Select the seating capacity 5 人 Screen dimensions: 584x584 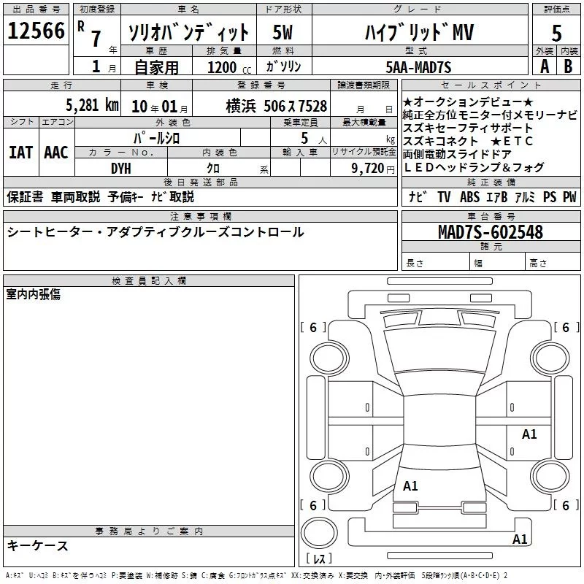[x=314, y=139]
